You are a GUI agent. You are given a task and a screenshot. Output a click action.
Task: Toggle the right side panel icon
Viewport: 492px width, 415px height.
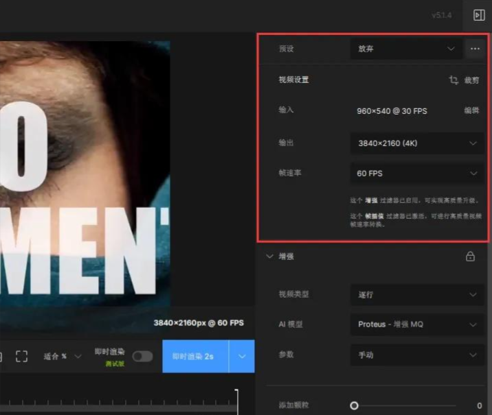(479, 15)
